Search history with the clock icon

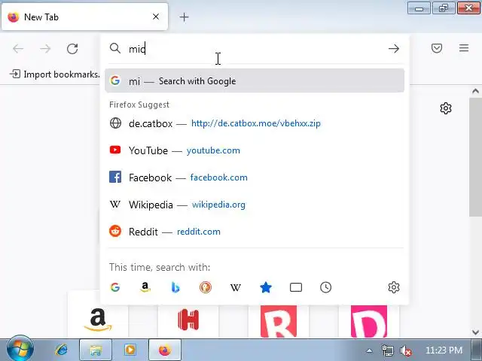coord(325,287)
